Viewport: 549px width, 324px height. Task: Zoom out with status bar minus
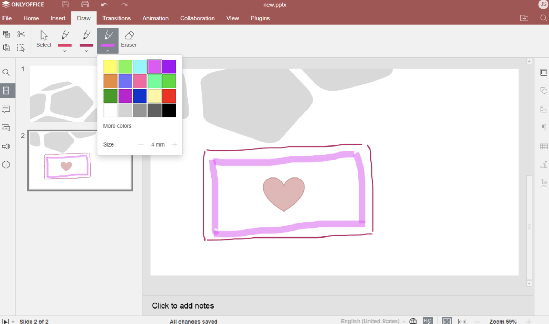(477, 322)
